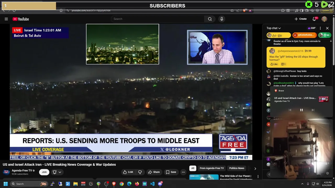Click the Share button under the video

154,172
